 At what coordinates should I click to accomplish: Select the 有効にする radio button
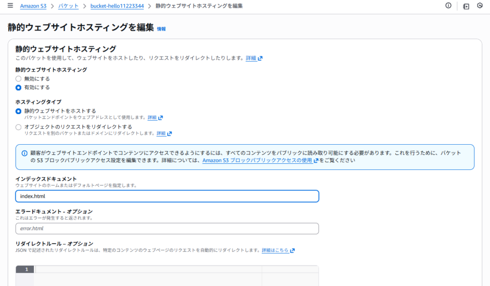coord(19,87)
